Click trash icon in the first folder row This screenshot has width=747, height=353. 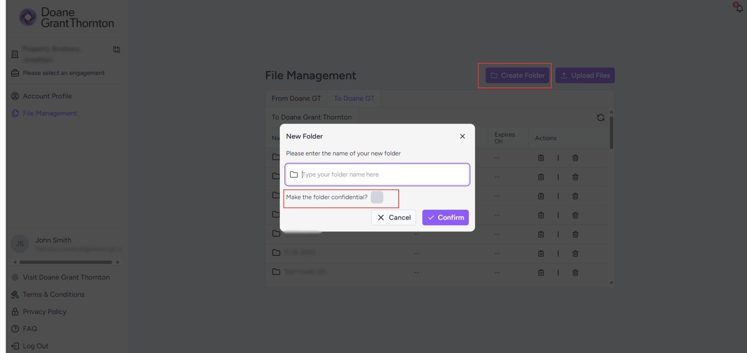(x=575, y=158)
